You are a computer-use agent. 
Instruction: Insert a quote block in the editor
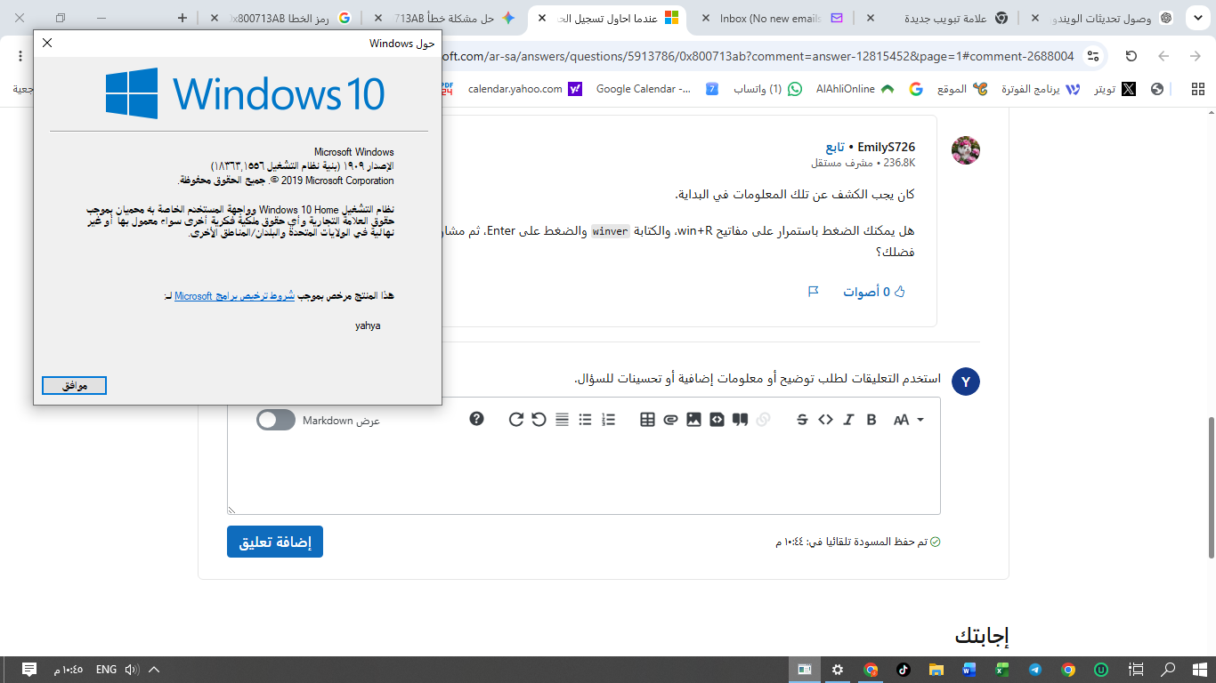point(740,420)
